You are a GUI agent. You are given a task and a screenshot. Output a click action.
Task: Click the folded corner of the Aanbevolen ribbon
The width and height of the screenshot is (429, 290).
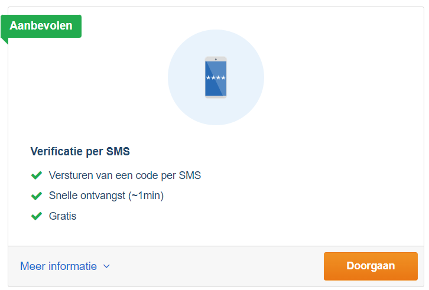tap(4, 41)
